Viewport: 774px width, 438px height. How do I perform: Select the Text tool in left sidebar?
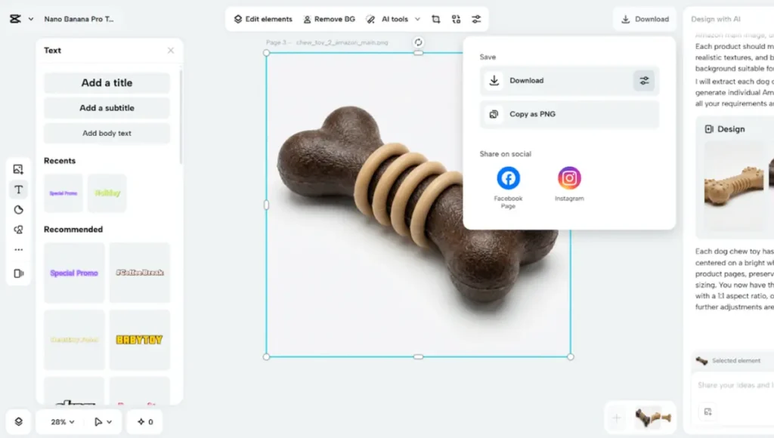19,190
